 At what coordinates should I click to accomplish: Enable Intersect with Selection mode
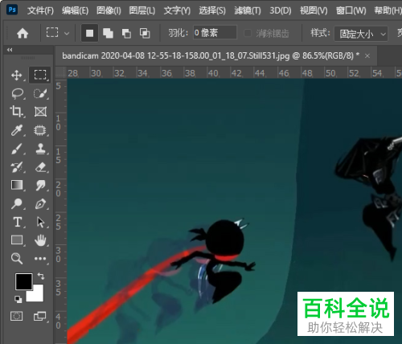pyautogui.click(x=145, y=33)
